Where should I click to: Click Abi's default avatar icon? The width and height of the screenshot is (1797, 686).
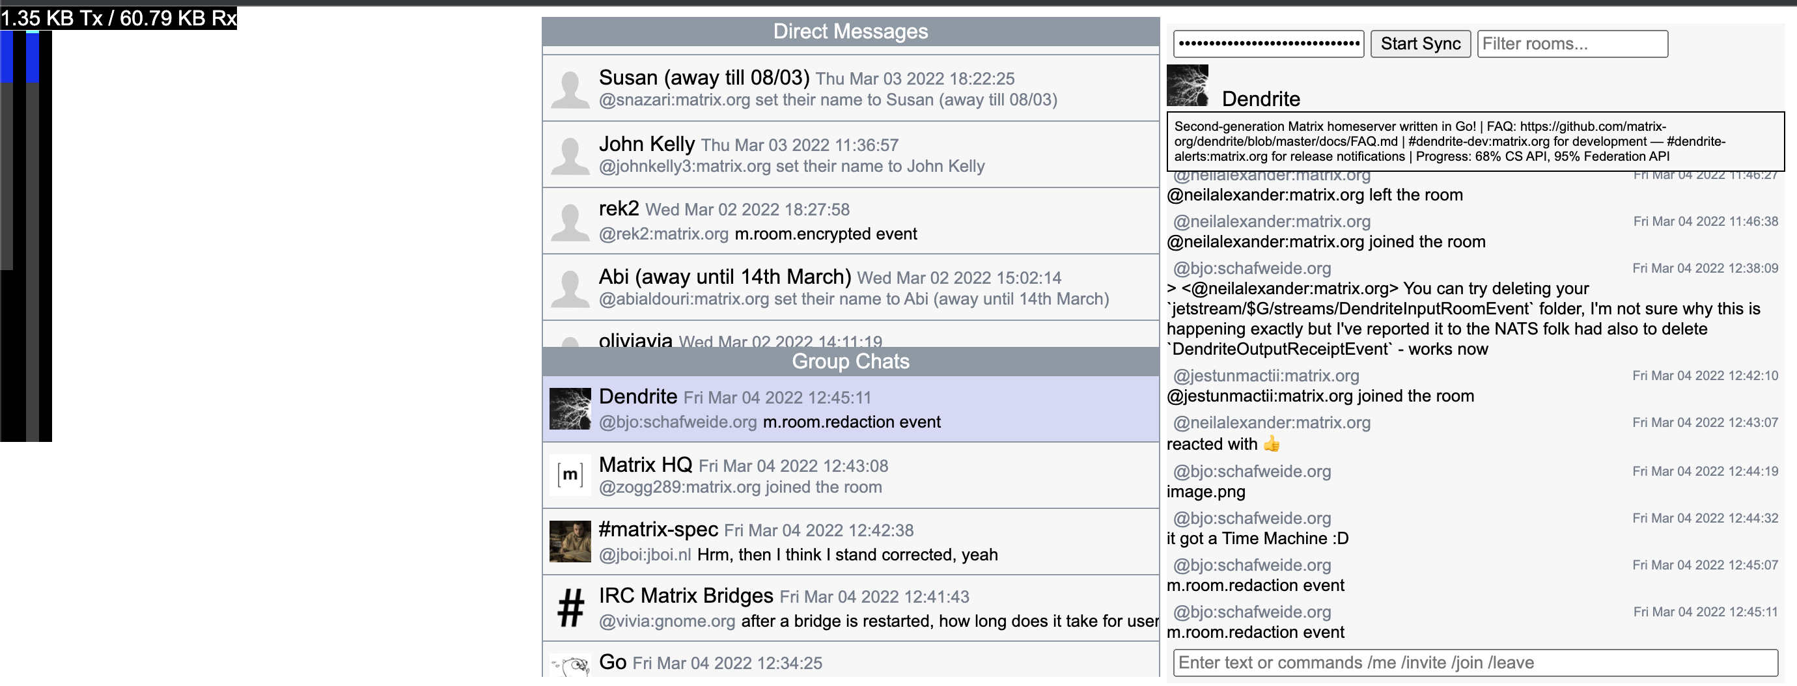coord(570,287)
